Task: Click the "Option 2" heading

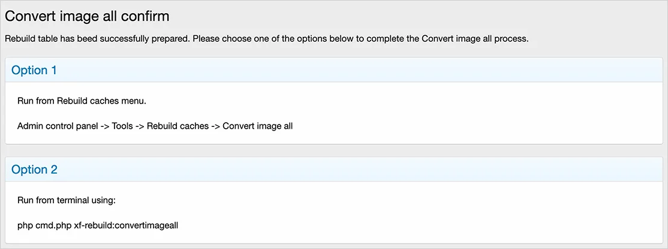Action: [x=34, y=170]
